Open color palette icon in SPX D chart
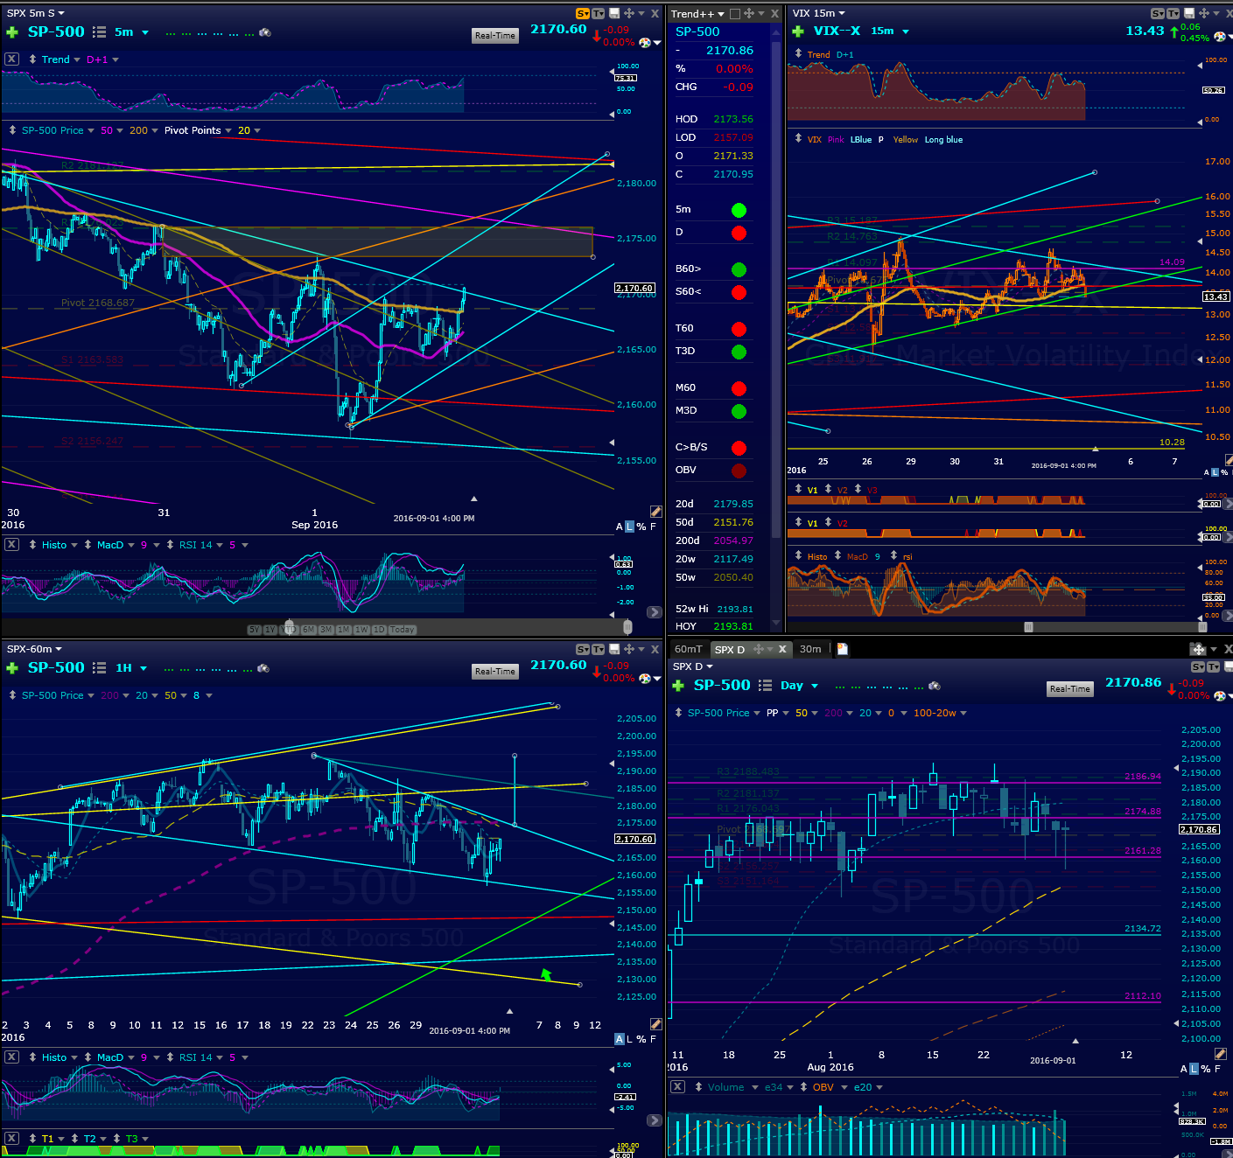 (1220, 695)
